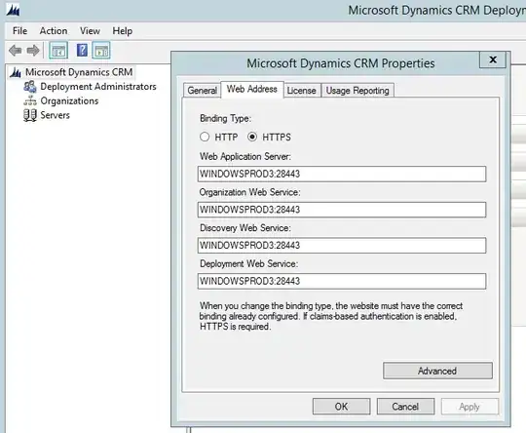Open the File menu
The image size is (526, 433).
[19, 31]
